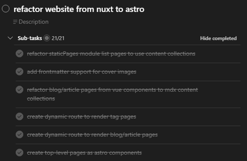Open sub-task text 'create dynamic route to render tag pages'
The height and width of the screenshot is (161, 247).
point(82,116)
